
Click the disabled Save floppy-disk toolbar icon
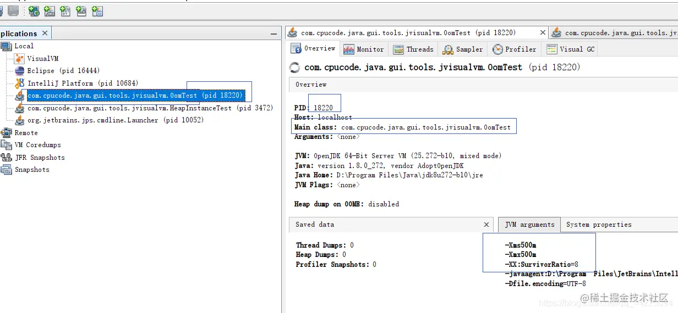(x=13, y=10)
